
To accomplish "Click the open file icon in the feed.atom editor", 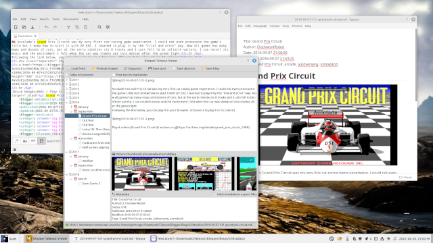I will pyautogui.click(x=24, y=27).
